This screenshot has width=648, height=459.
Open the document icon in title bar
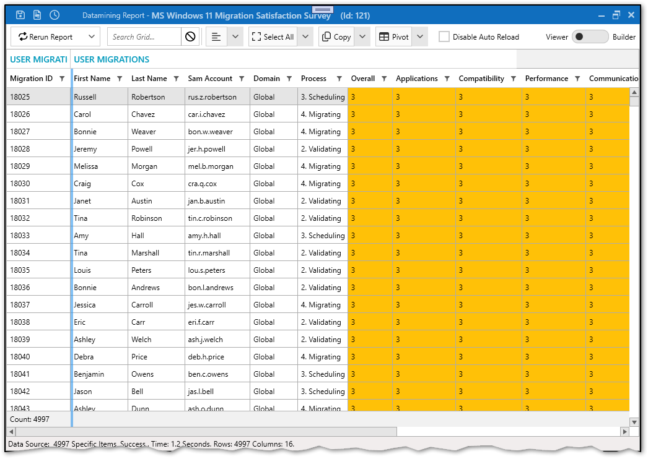click(x=37, y=15)
